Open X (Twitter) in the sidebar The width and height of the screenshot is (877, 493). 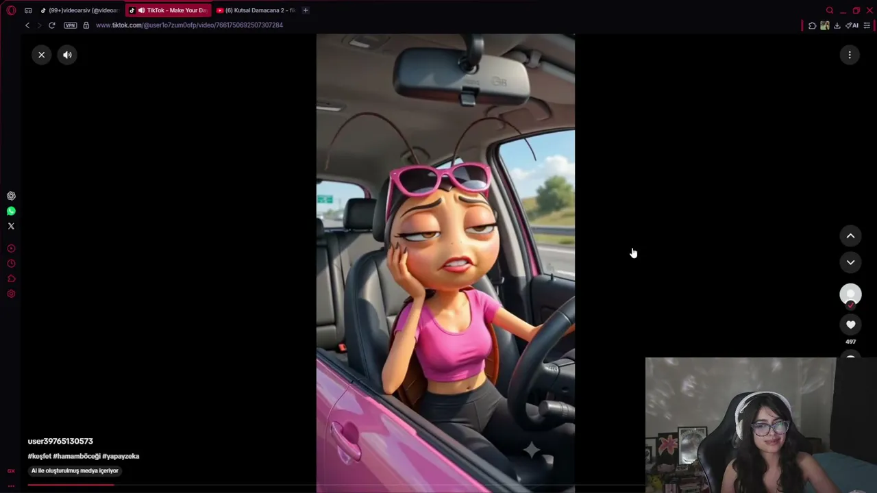tap(11, 226)
